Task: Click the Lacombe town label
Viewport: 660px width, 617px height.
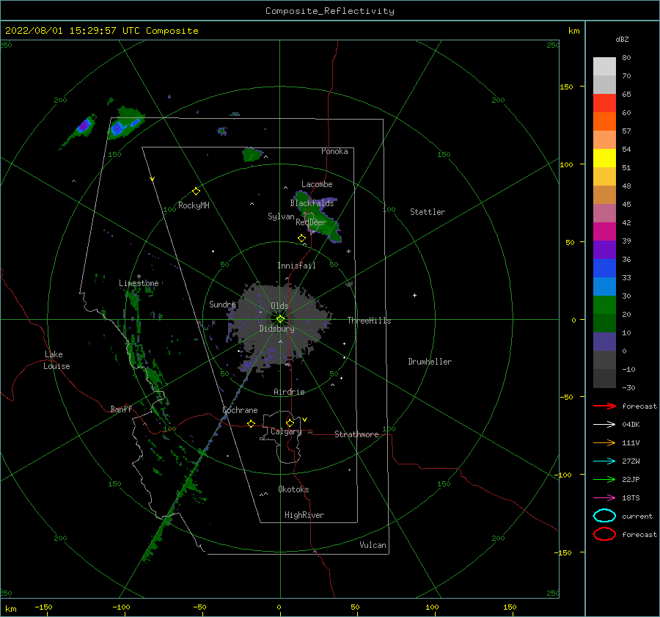Action: pyautogui.click(x=317, y=184)
